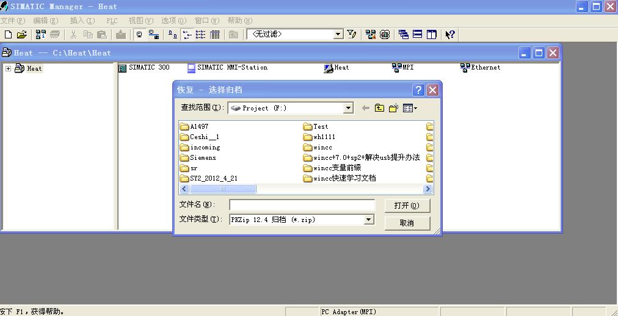Viewport: 618px width, 316px height.
Task: Click the file list scroll-right arrow
Action: [428, 189]
